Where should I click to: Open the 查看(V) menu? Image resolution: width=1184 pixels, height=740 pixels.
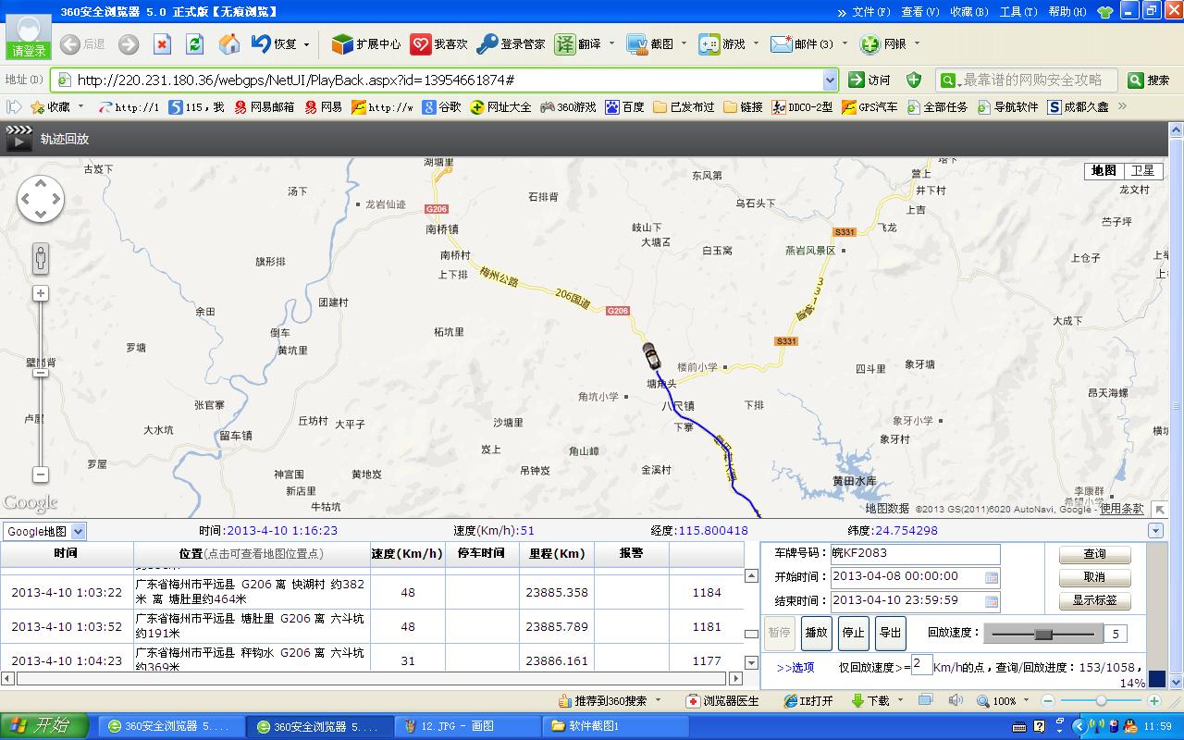(x=920, y=12)
